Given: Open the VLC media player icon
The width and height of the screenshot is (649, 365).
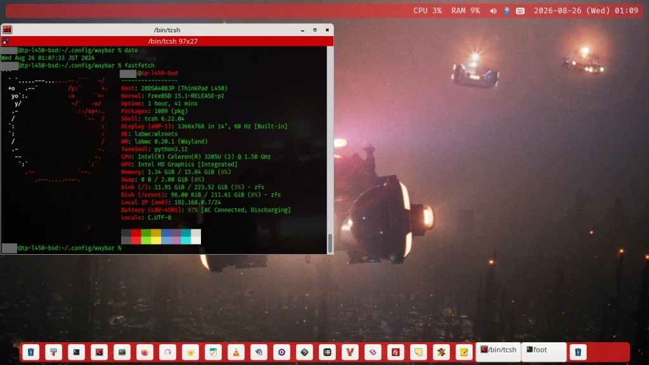Looking at the screenshot, I should tap(236, 352).
